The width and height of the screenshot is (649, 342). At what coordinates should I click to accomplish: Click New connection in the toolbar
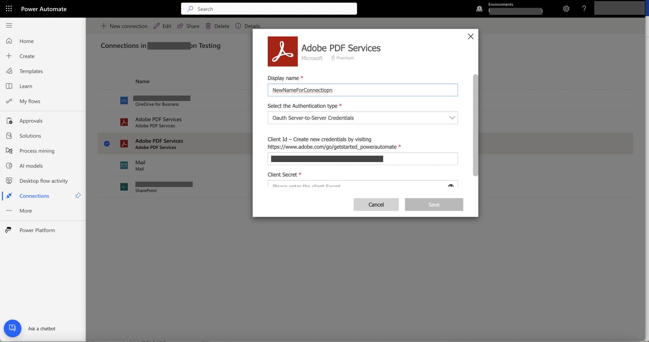(x=124, y=26)
